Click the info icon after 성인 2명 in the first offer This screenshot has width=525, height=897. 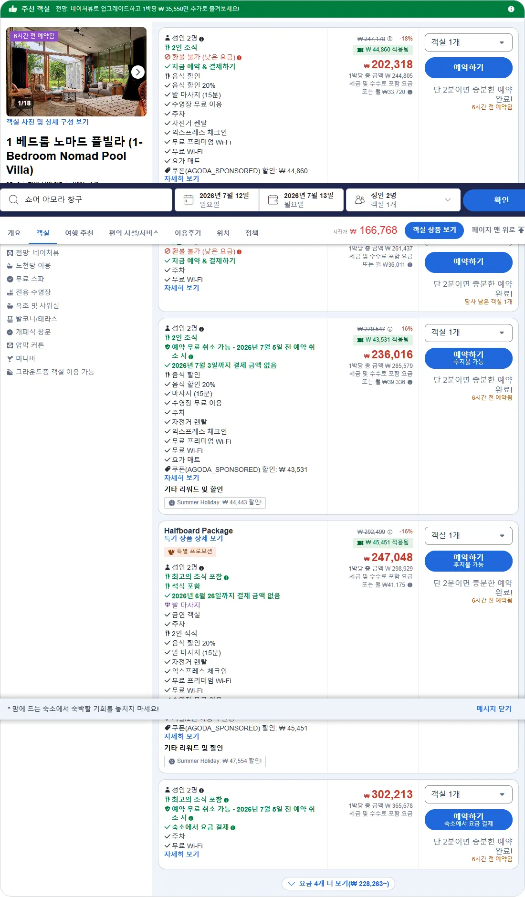tap(201, 39)
